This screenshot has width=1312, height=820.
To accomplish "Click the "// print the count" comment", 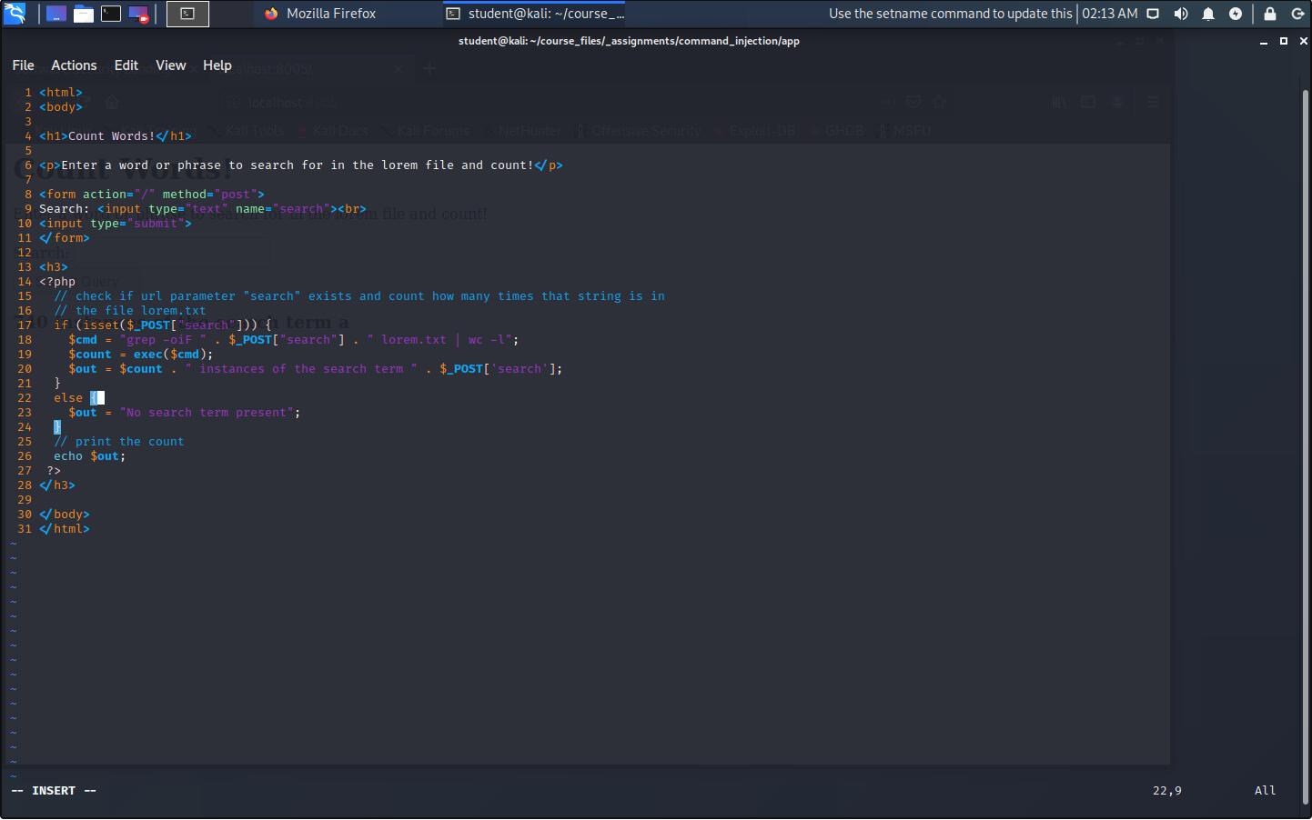I will point(119,442).
